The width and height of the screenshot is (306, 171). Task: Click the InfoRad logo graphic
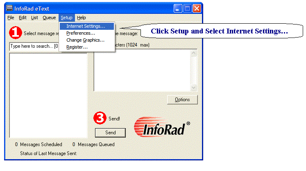pyautogui.click(x=162, y=127)
